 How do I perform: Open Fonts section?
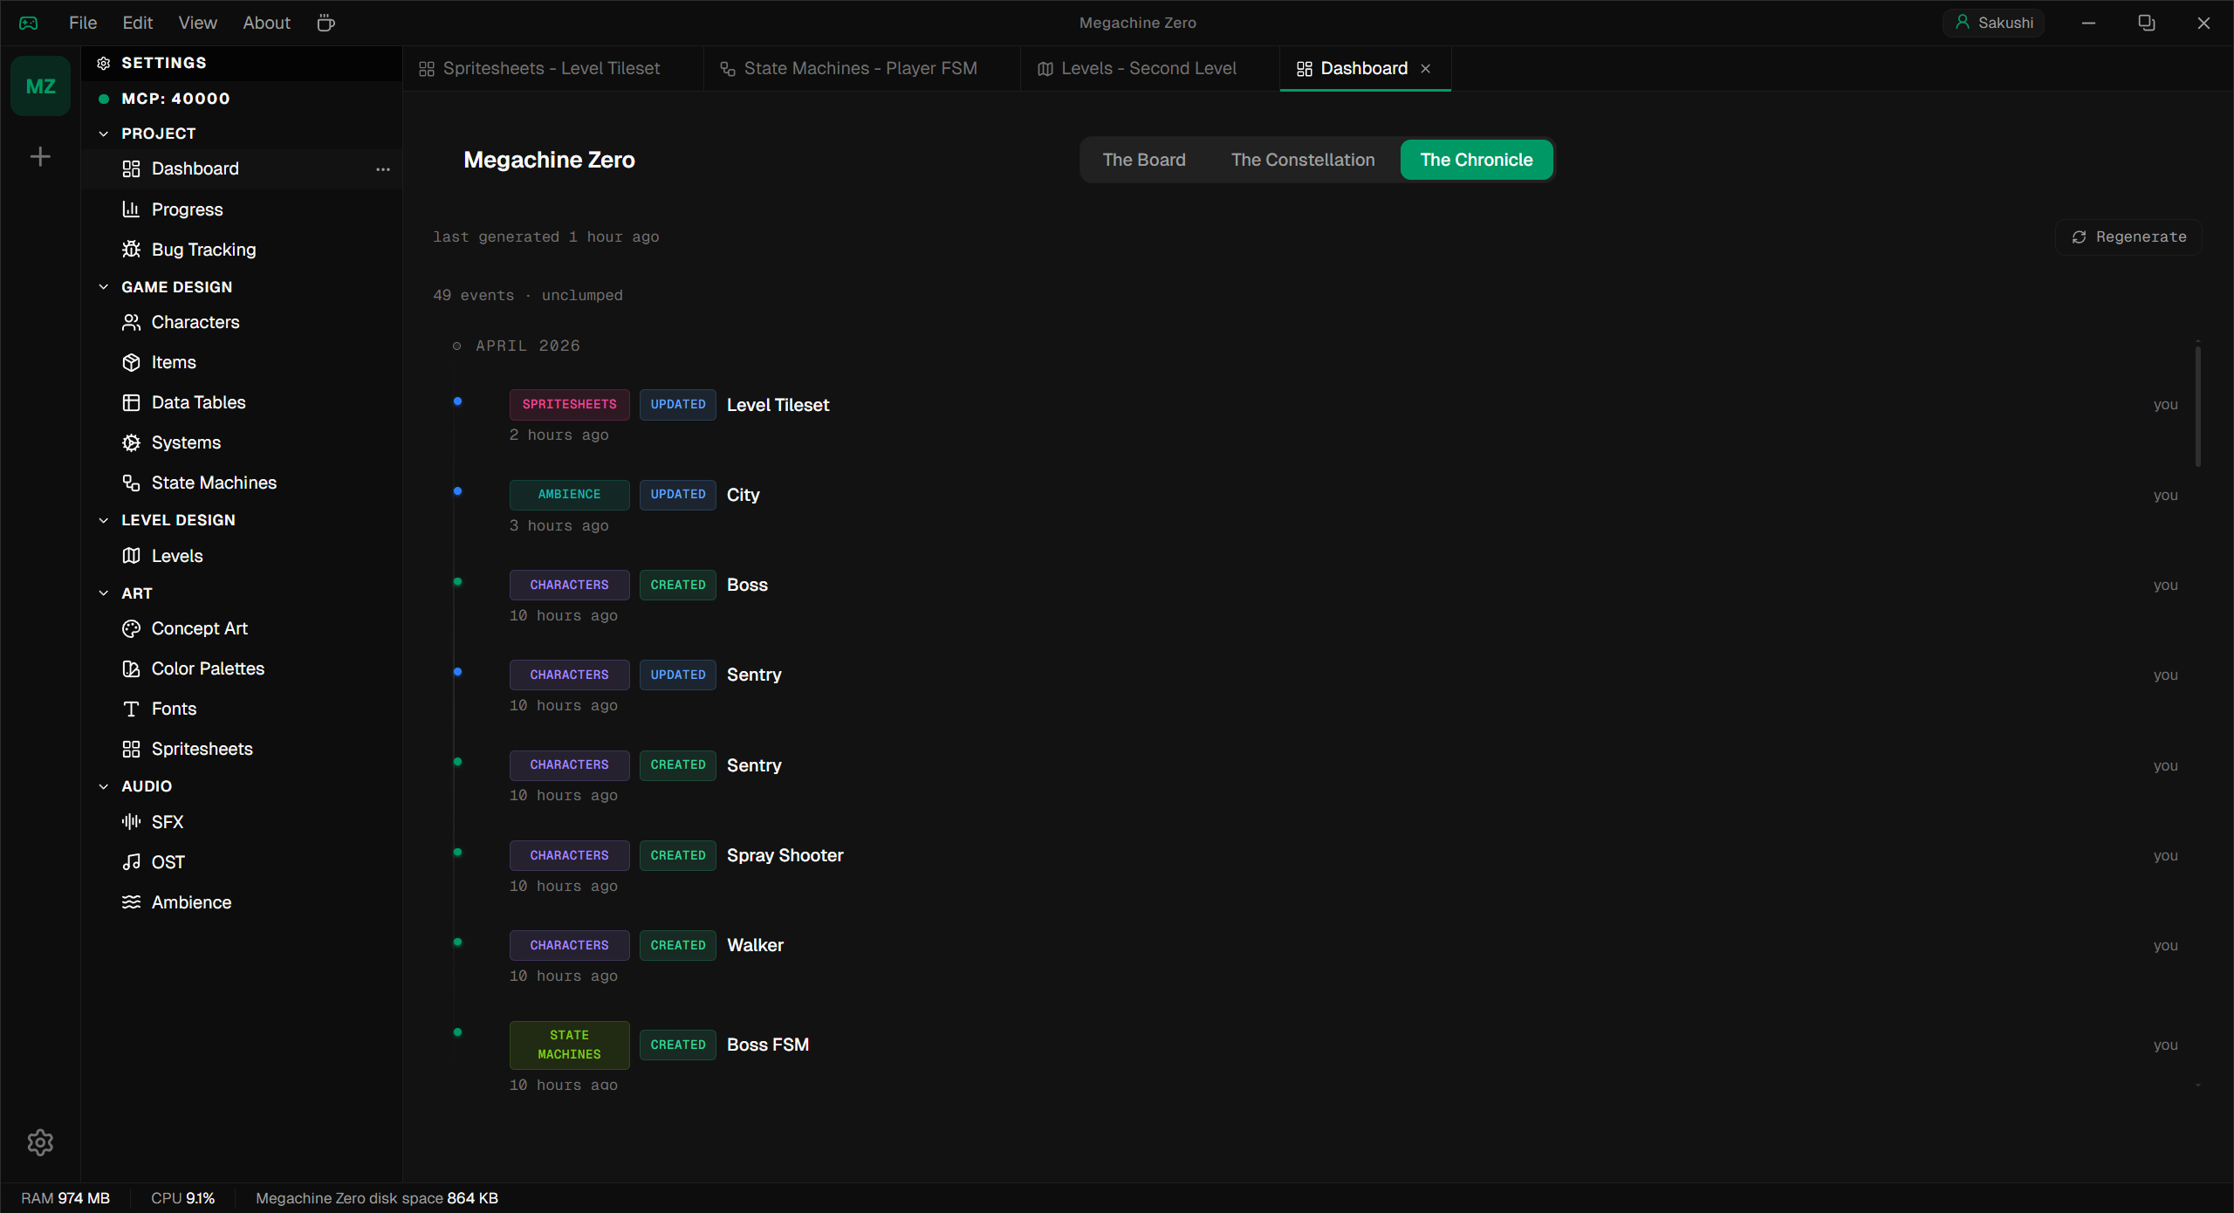241,709
